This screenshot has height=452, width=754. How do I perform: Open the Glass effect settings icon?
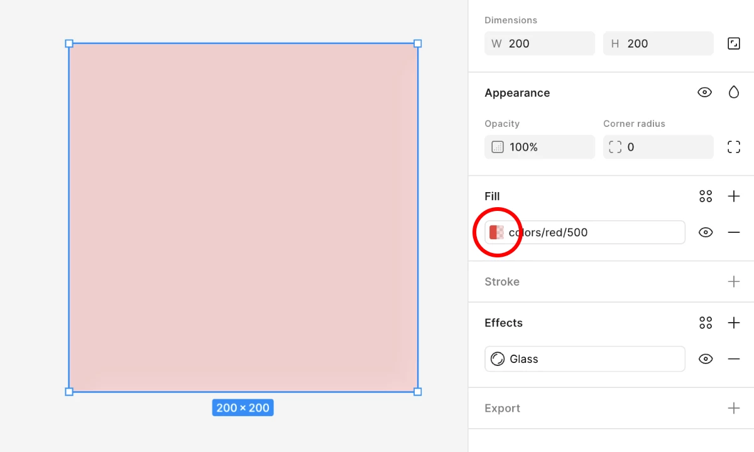coord(498,359)
